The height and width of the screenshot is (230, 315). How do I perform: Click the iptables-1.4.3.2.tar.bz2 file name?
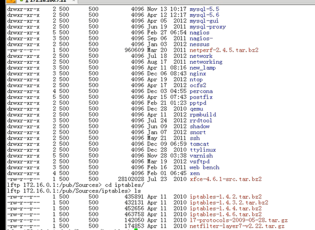[229, 202]
